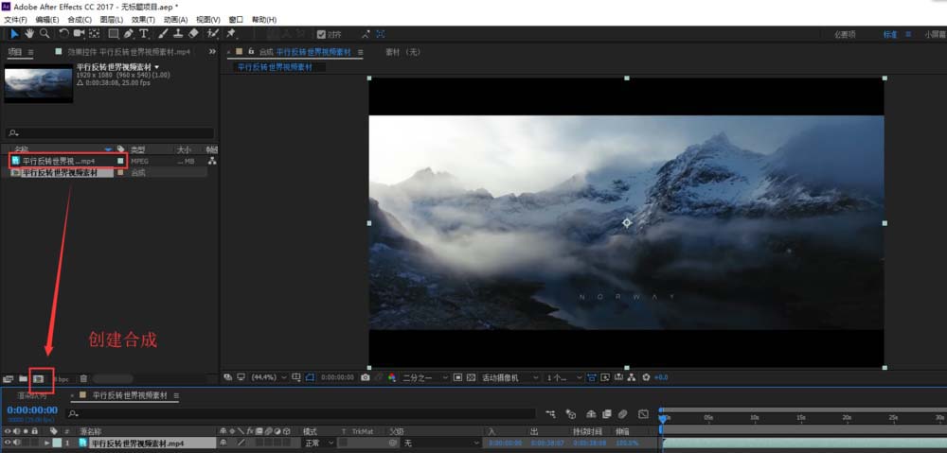Switch to the 渲染队列 timeline tab
The height and width of the screenshot is (453, 947).
(32, 395)
